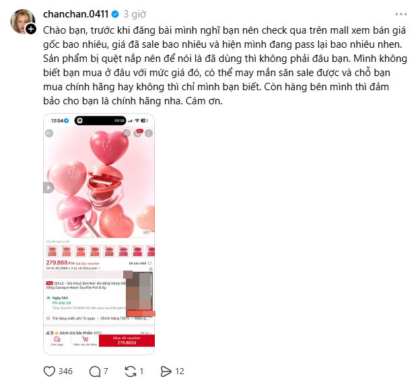
Task: Open comments via the reply bubble icon
Action: click(x=94, y=372)
